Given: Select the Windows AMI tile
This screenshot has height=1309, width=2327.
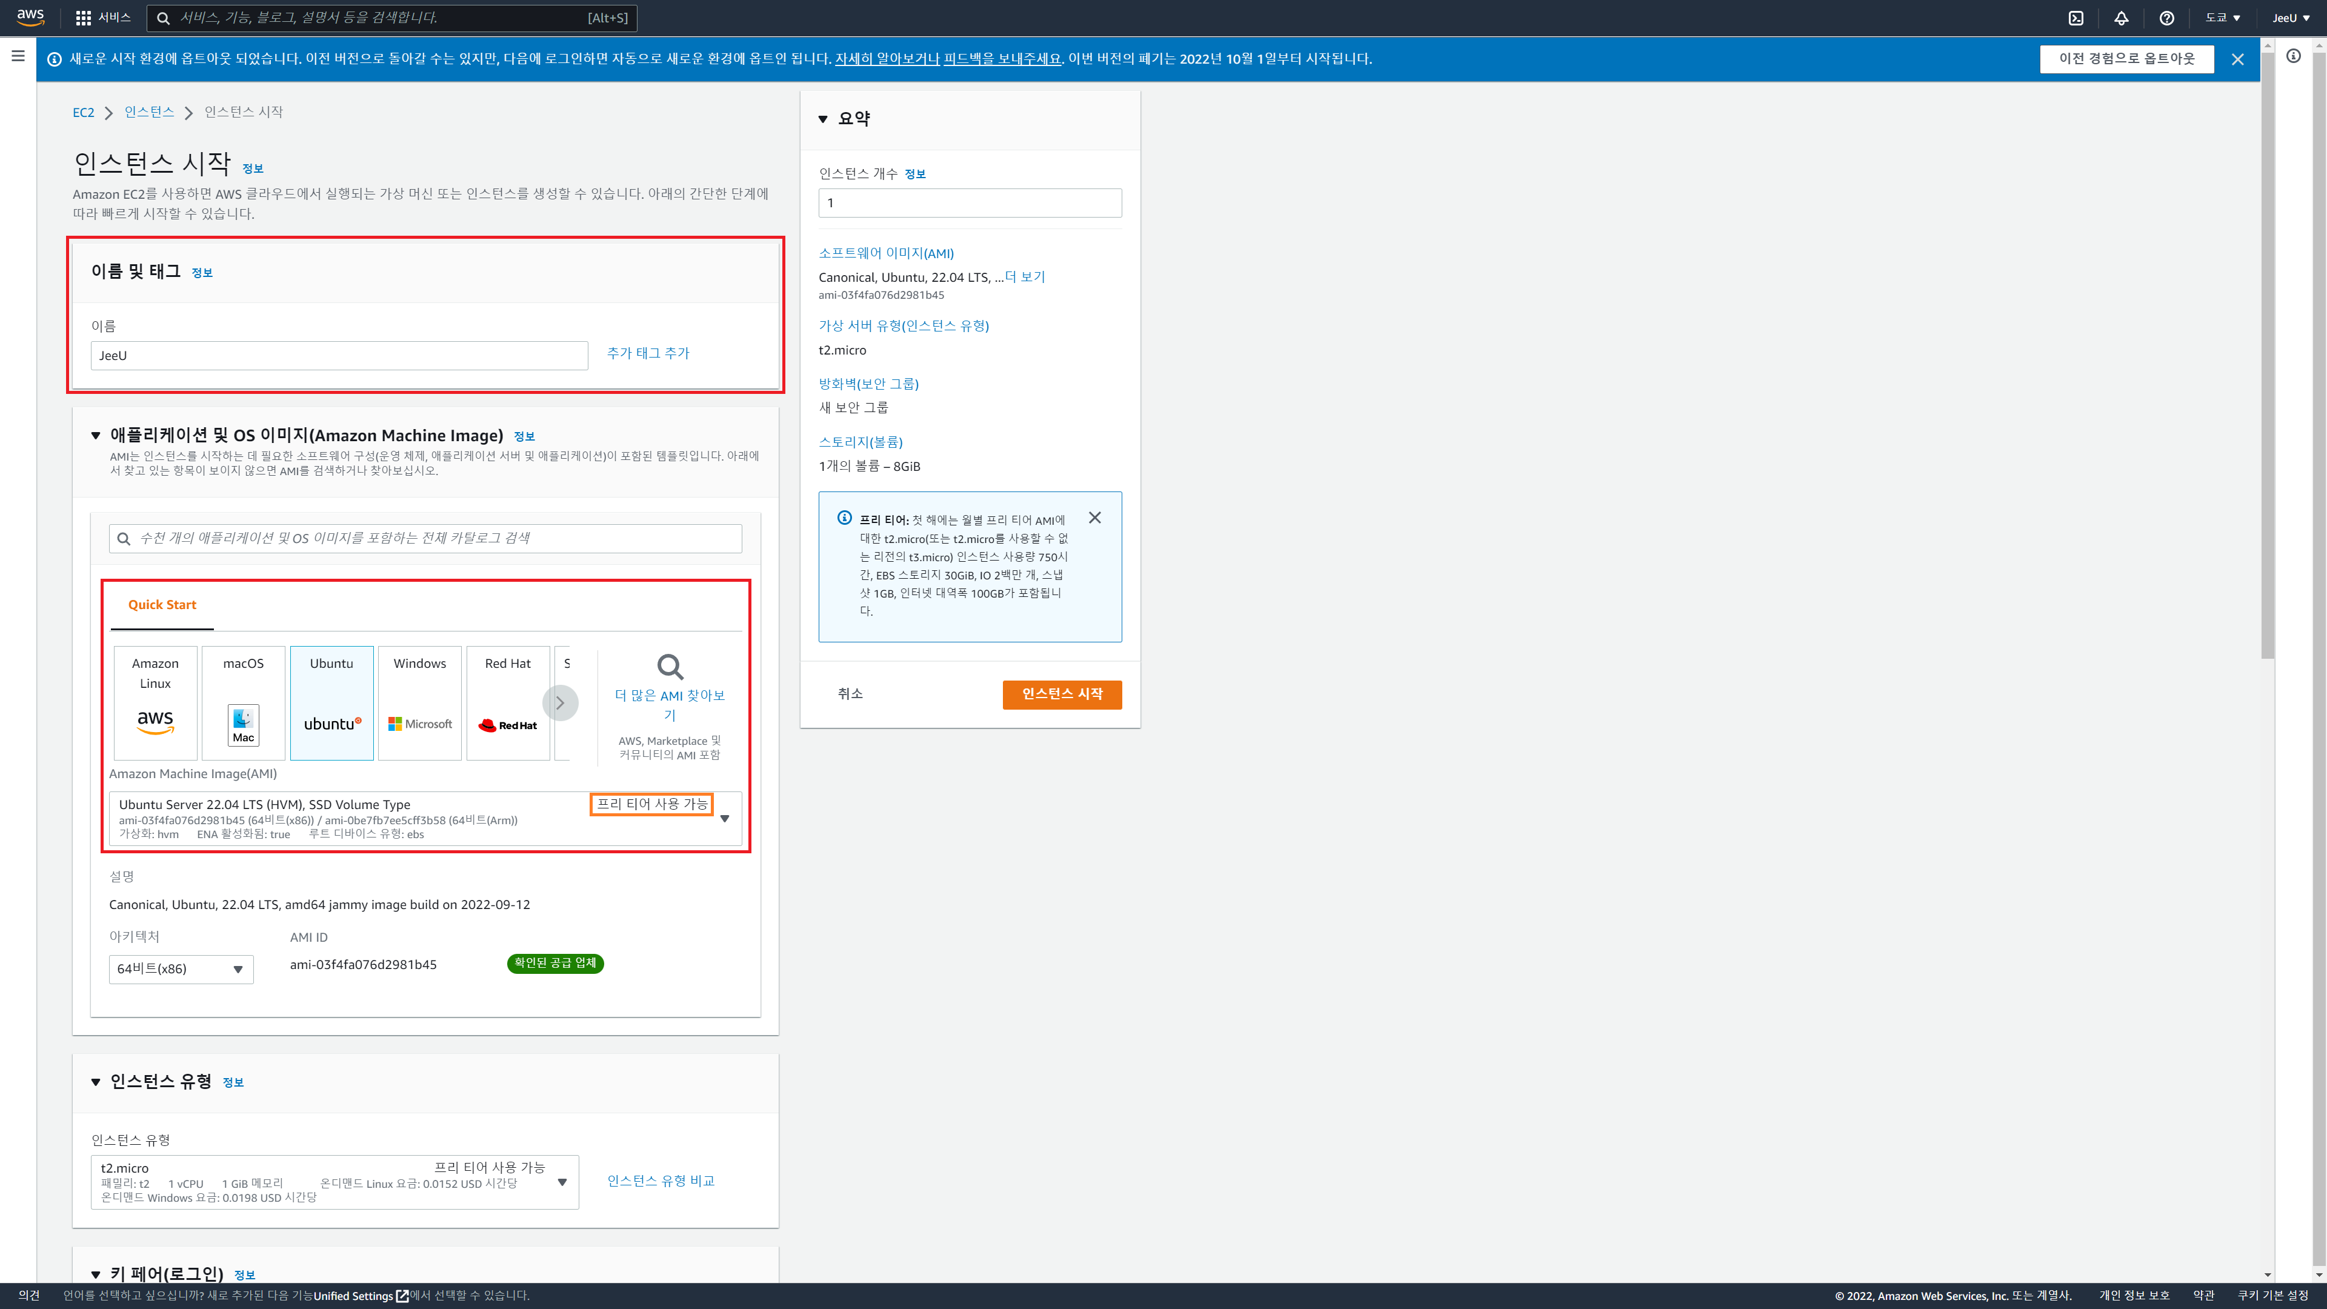Looking at the screenshot, I should click(419, 702).
